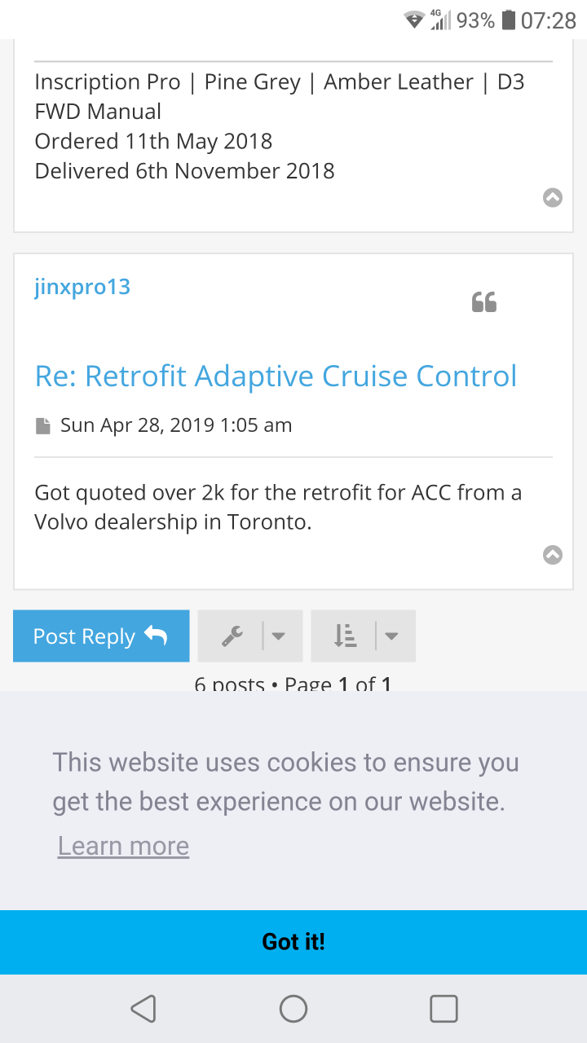587x1043 pixels.
Task: Tap the top arrow below Delivered line
Action: tap(553, 197)
